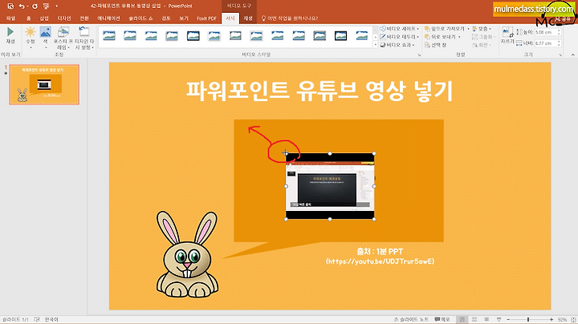The height and width of the screenshot is (324, 578).
Task: Toggle 슬라이드 노트 notes in status bar
Action: point(411,319)
